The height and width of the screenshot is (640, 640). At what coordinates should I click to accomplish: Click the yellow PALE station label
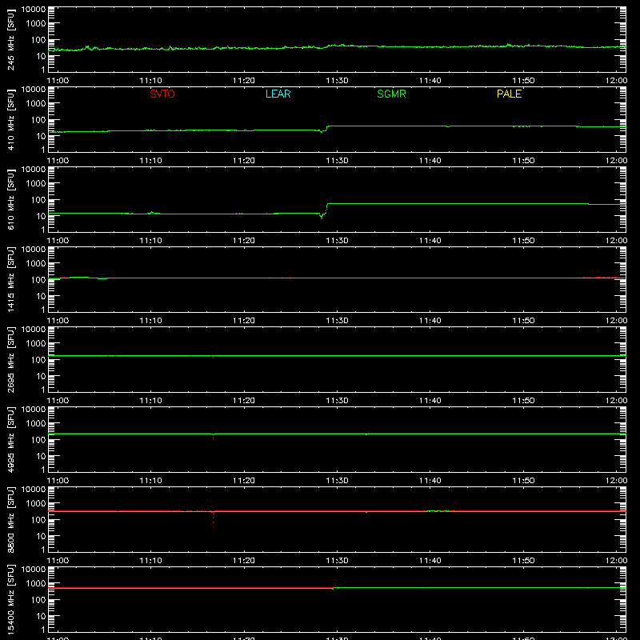[509, 94]
